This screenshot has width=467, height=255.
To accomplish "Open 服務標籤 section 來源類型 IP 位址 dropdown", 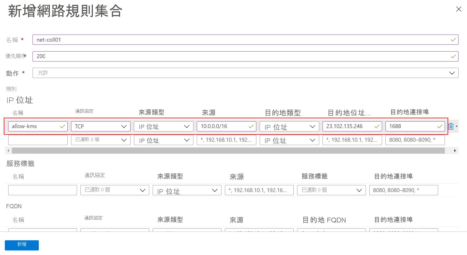I will pos(187,190).
